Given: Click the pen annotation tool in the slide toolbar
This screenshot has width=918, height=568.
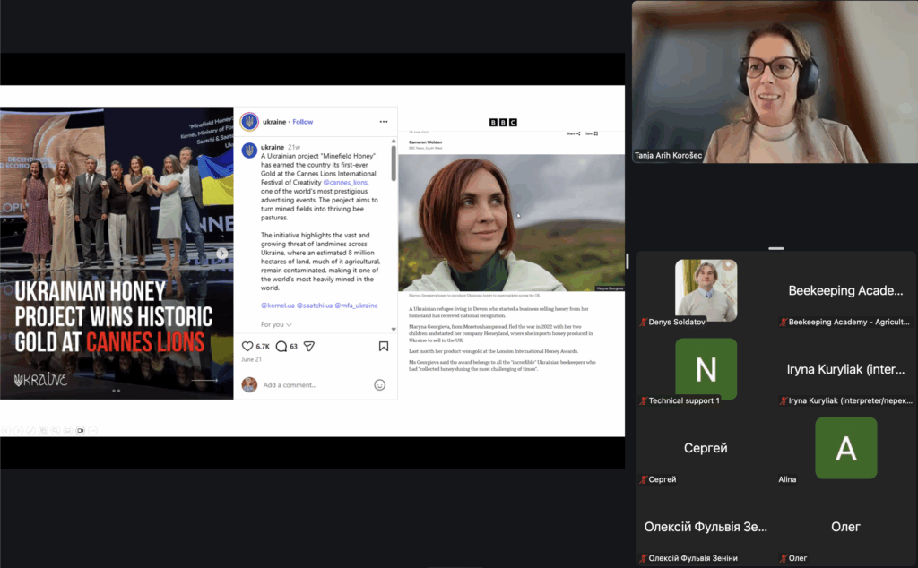Looking at the screenshot, I should coord(30,430).
